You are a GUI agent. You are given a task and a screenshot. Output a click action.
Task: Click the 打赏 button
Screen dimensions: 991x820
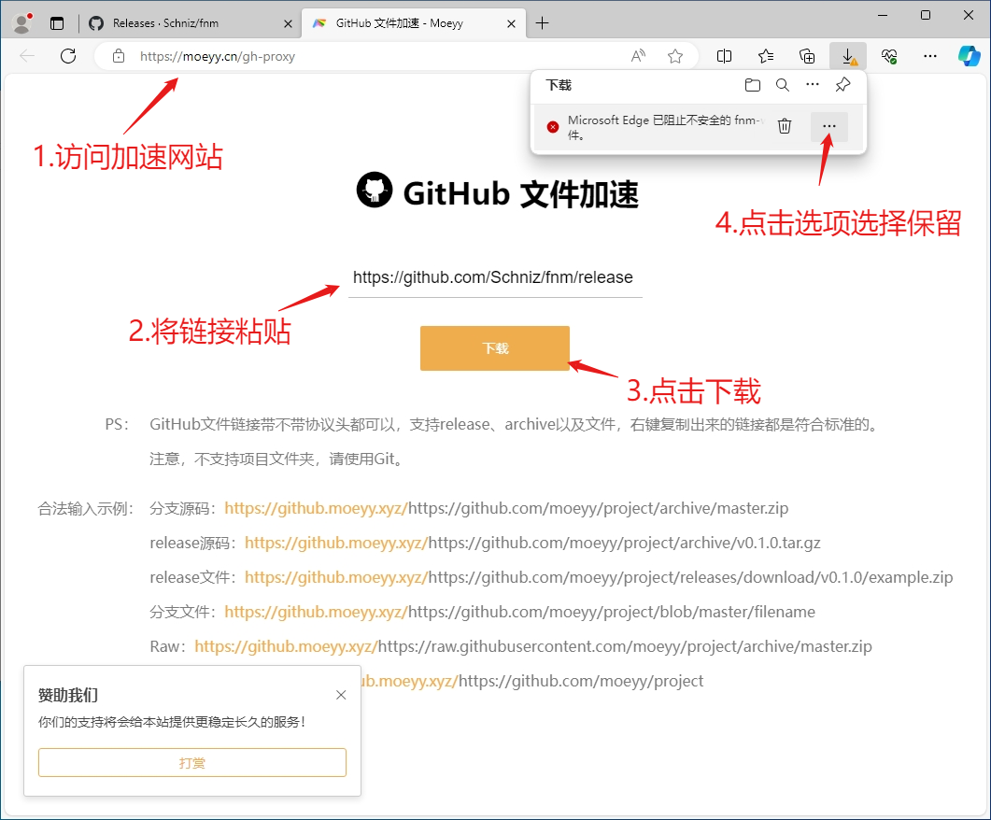click(x=192, y=762)
